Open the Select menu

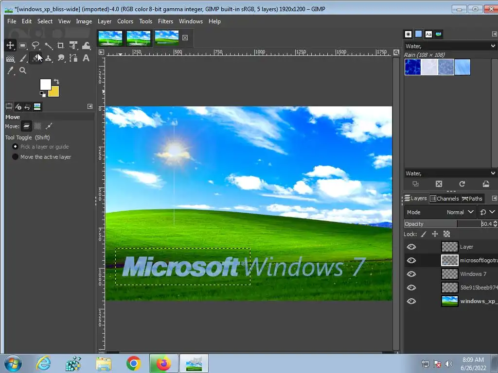coord(45,21)
